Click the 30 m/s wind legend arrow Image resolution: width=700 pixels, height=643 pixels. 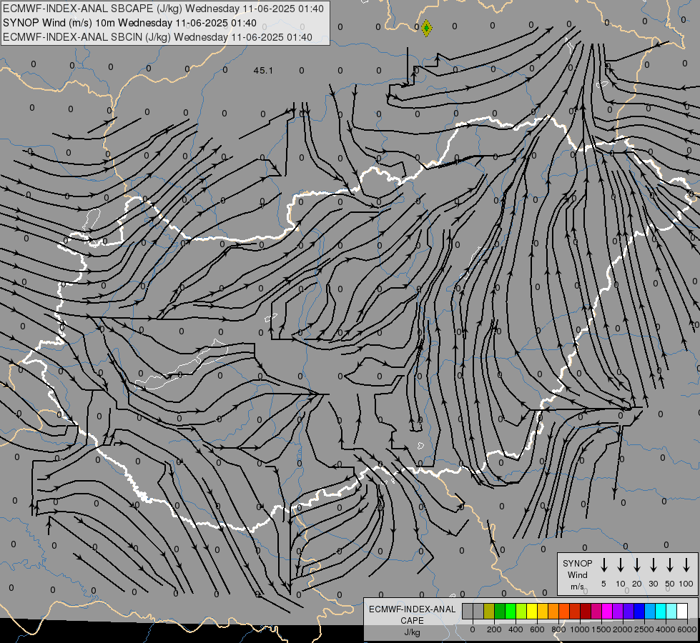pos(653,565)
